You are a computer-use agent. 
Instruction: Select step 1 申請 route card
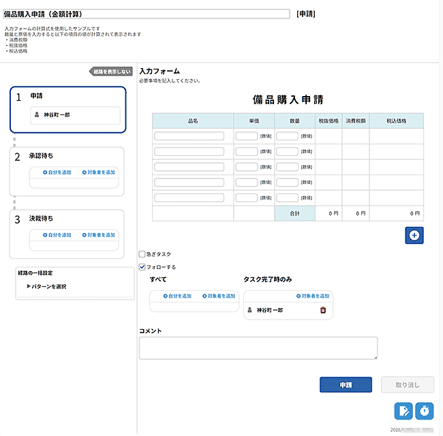tap(67, 110)
